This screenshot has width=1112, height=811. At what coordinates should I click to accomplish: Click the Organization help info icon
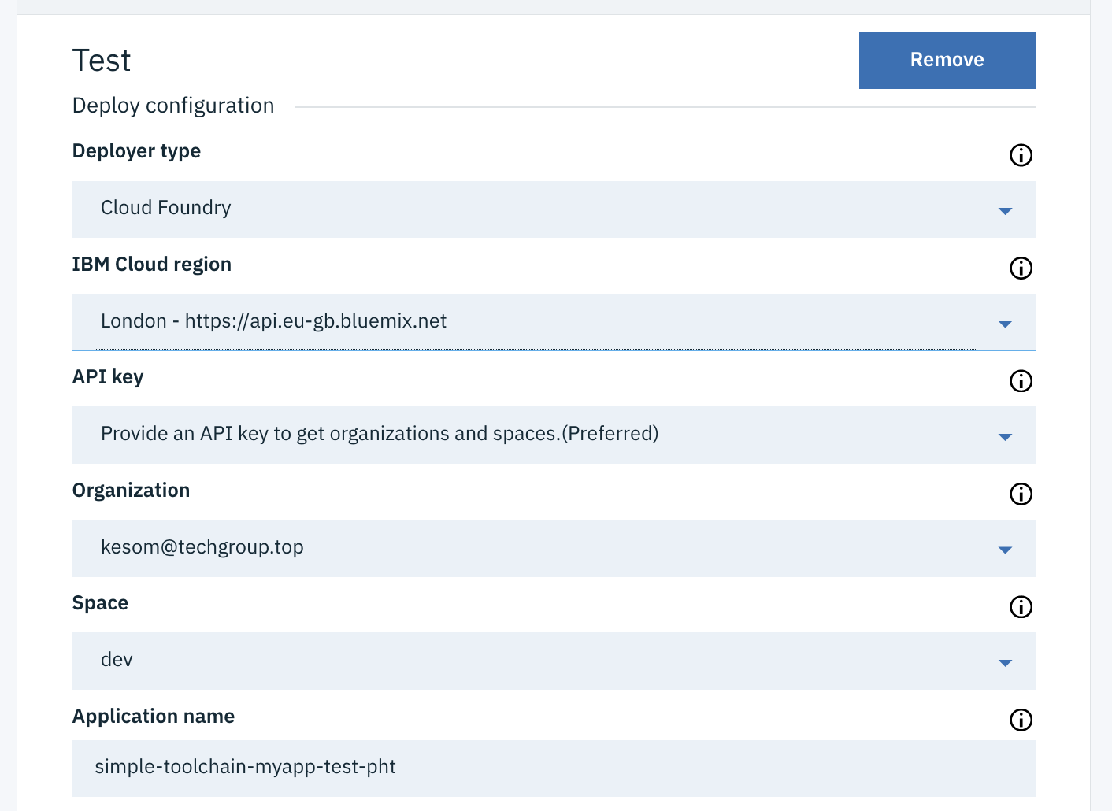1021,494
